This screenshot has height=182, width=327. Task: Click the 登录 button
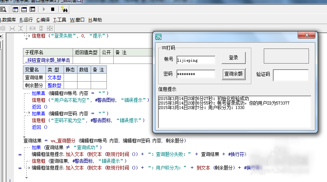click(233, 58)
